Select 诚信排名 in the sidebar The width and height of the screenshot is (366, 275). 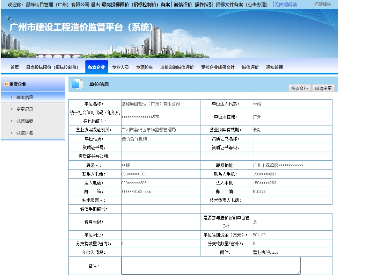[x=24, y=133]
